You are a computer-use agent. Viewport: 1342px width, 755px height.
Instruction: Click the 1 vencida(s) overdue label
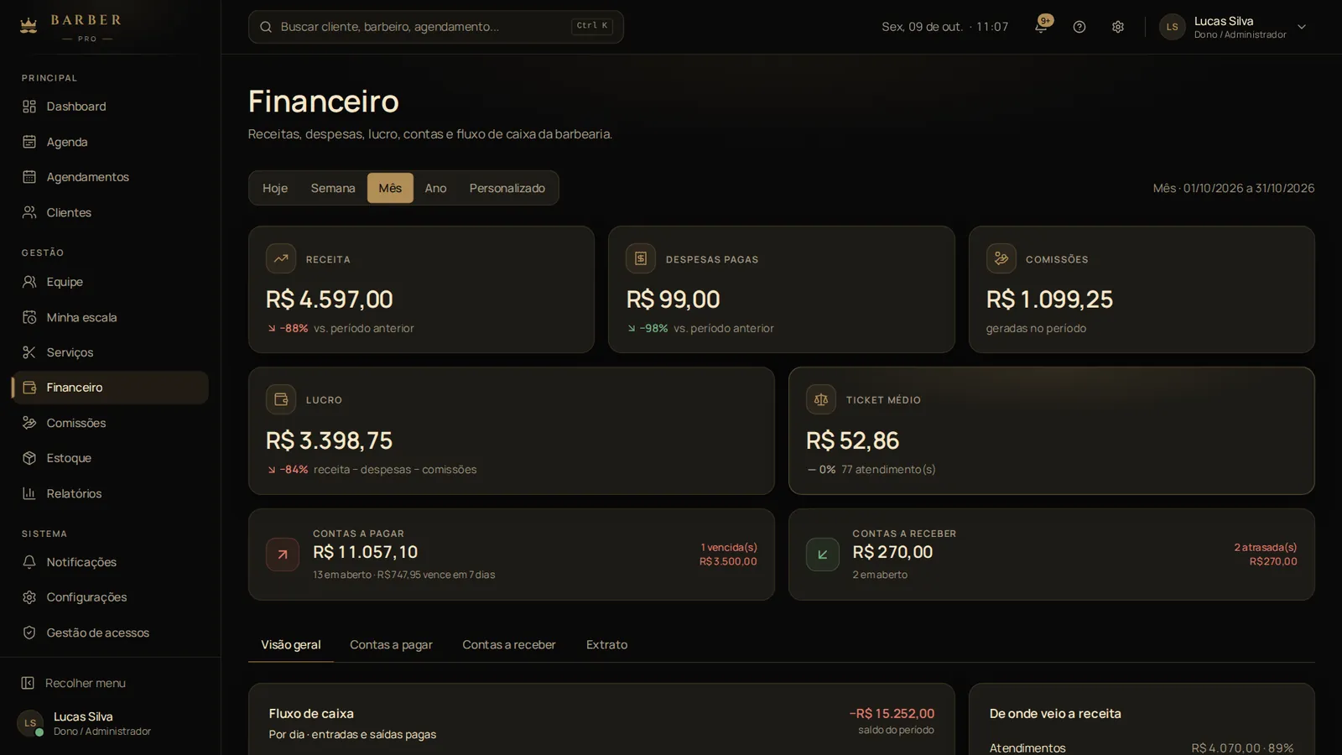coord(729,547)
